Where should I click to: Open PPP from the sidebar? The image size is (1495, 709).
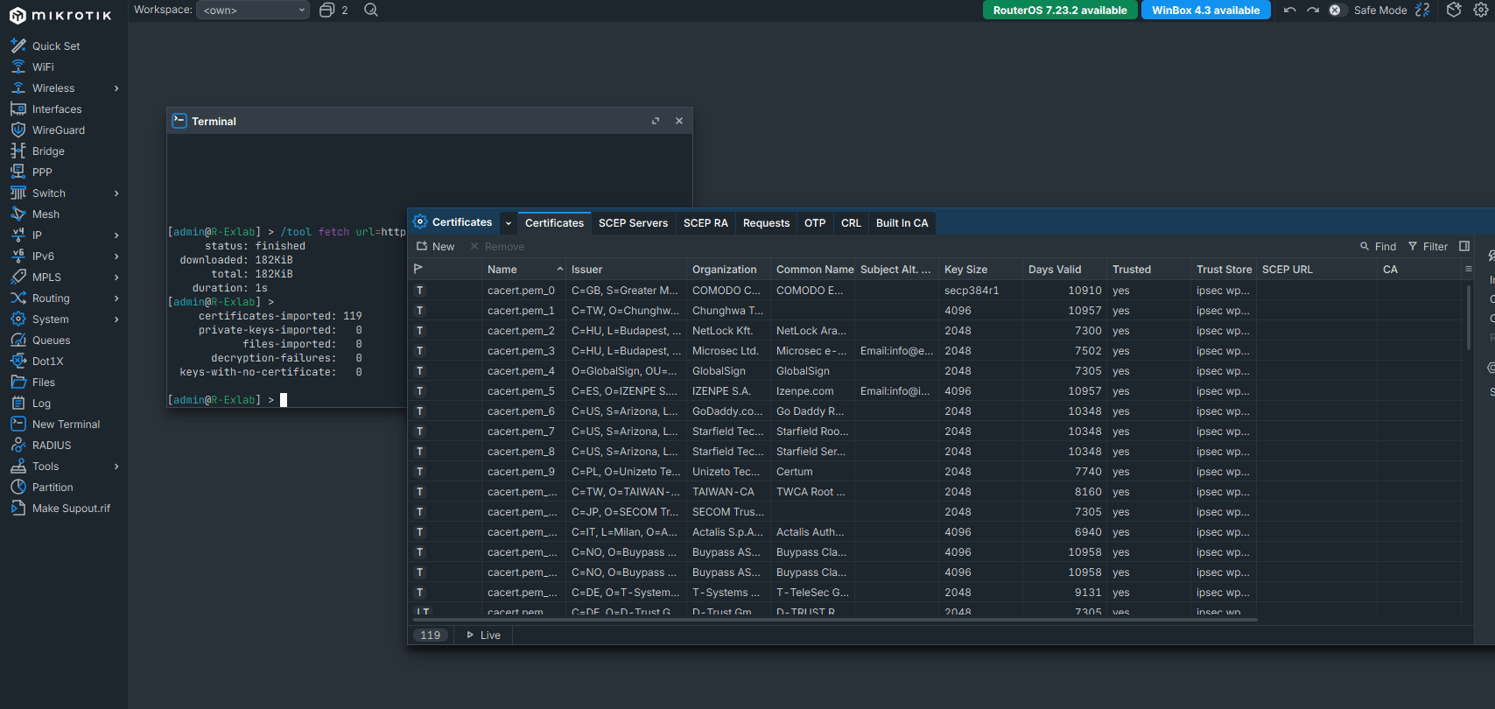coord(42,172)
